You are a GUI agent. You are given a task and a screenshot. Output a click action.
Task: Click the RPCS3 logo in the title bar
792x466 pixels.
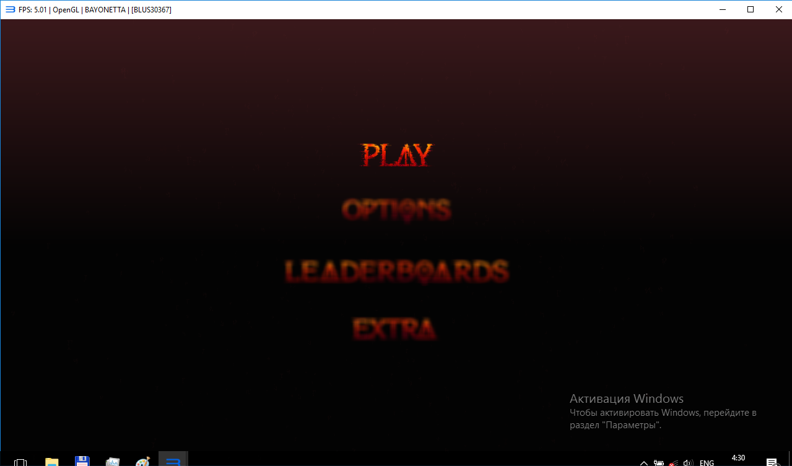tap(10, 9)
